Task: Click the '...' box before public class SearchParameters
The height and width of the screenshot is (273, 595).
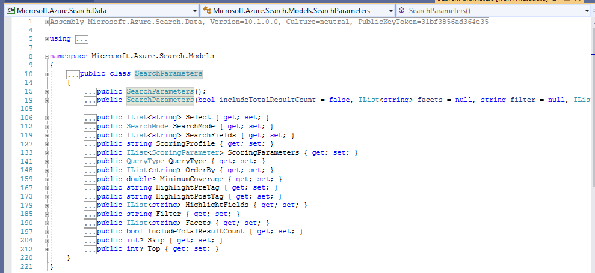Action: (x=73, y=74)
